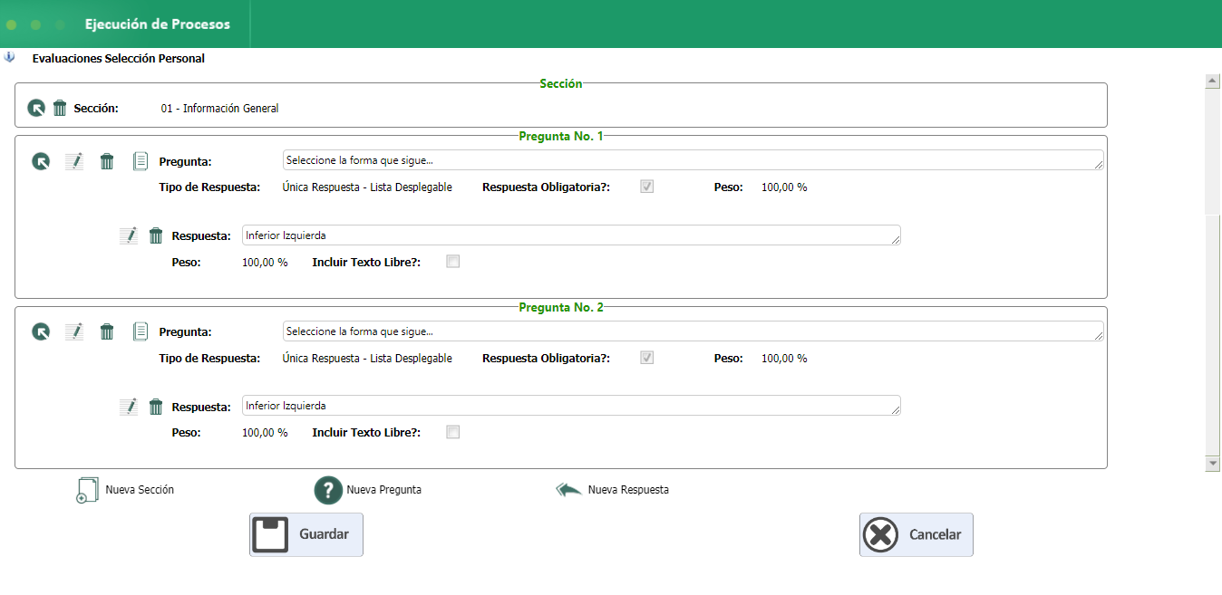This screenshot has width=1222, height=595.
Task: Delete section 01 with its trash icon
Action: 60,109
